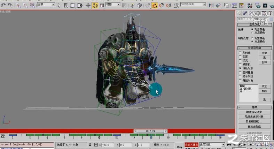Enable the 图形 hide checkbox
The height and width of the screenshot is (149, 274).
[240, 57]
